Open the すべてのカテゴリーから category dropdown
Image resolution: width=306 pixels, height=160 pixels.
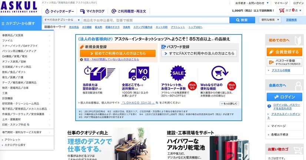pyautogui.click(x=62, y=20)
